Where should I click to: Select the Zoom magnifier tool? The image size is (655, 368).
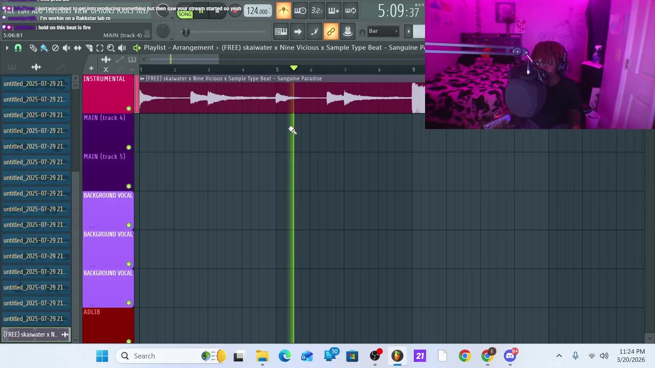(111, 48)
